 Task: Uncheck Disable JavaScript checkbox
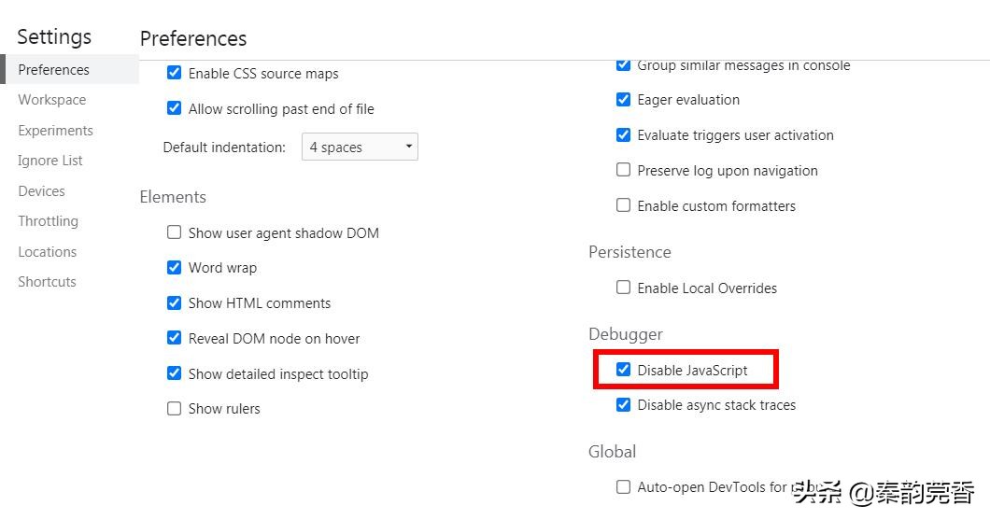click(x=624, y=370)
